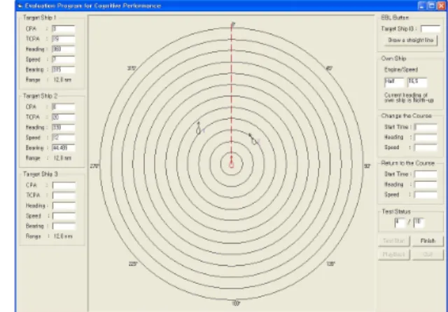Click the Target Ship 2 TCPA field
This screenshot has height=312, width=448.
coord(64,117)
